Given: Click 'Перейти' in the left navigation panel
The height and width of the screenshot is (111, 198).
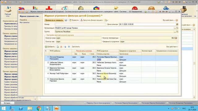Looking at the screenshot, I should (24, 20).
